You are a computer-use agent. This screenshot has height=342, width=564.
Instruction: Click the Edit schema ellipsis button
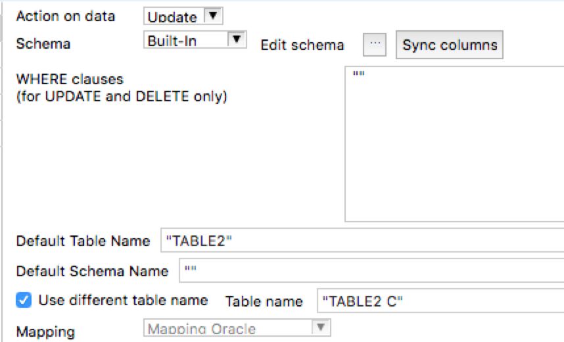pos(375,45)
